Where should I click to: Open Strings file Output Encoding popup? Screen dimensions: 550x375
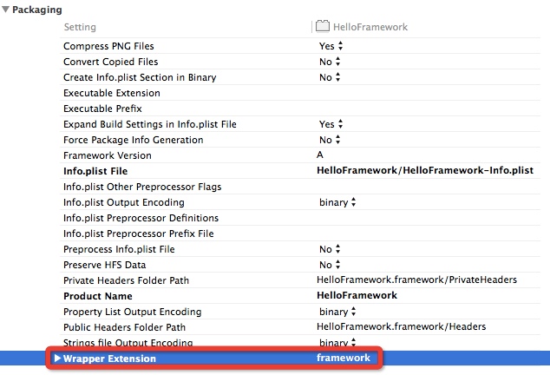click(337, 342)
